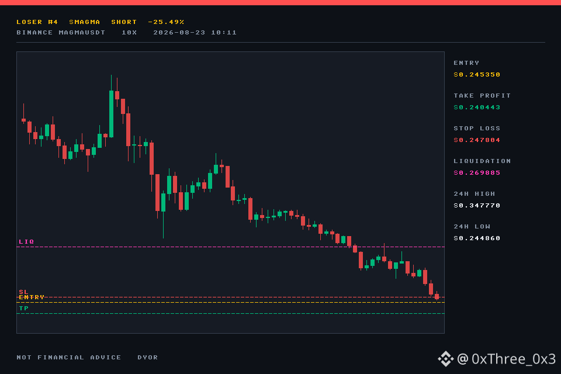Click entry price $0.245350
561x374 pixels.
click(477, 74)
